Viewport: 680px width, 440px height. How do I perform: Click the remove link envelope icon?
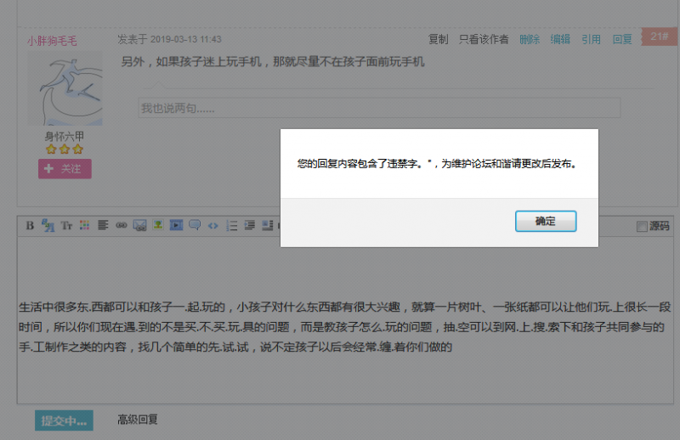[139, 225]
